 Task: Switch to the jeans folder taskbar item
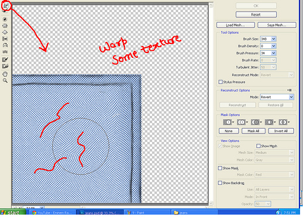195,213
